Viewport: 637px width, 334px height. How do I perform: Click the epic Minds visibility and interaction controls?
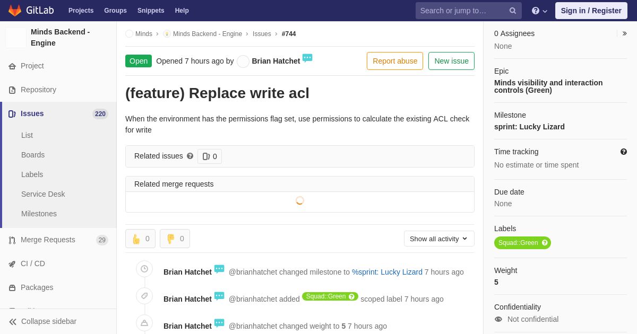[548, 86]
